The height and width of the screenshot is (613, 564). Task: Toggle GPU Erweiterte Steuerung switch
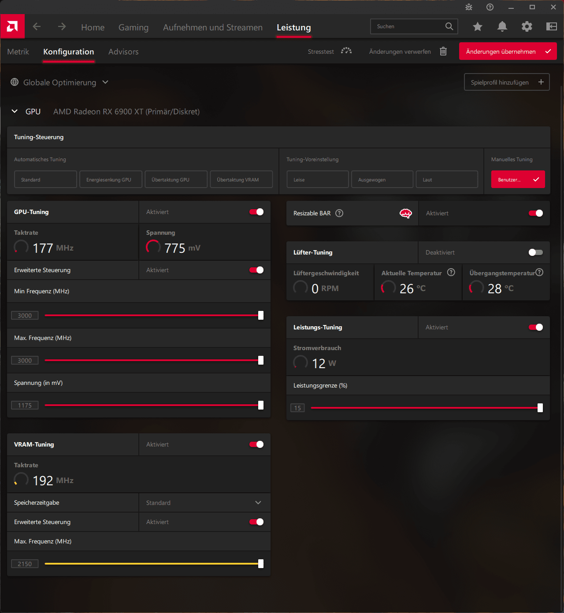(256, 270)
